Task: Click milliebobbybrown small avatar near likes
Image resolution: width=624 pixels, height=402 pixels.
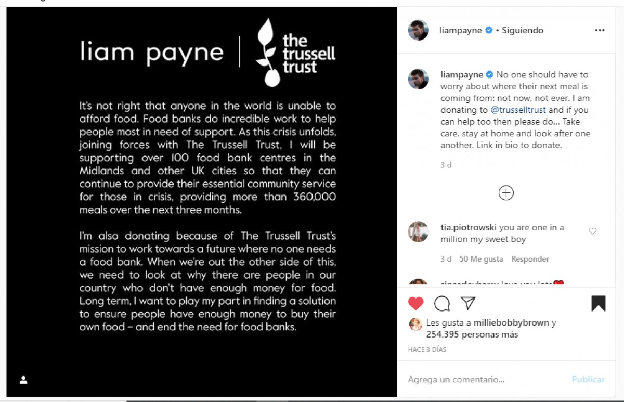Action: coord(415,325)
